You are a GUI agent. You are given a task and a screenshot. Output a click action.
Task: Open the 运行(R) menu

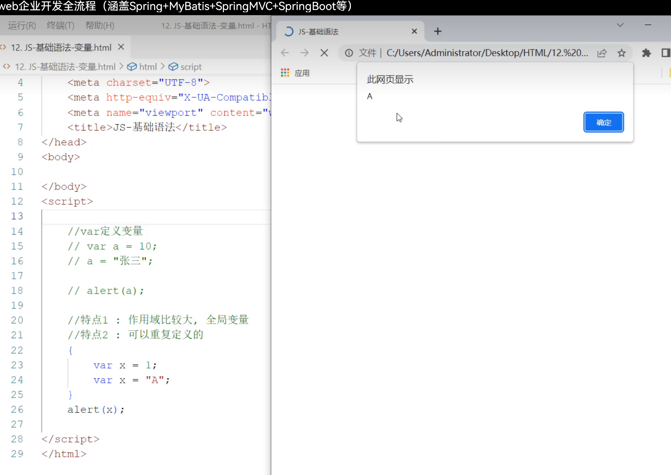coord(22,26)
